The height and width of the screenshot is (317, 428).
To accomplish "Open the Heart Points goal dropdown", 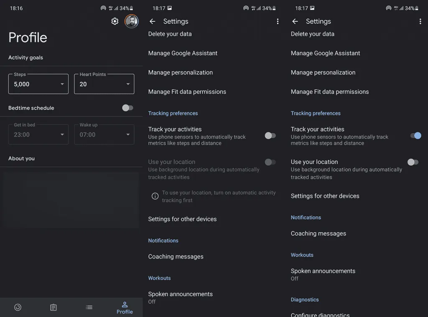I will point(104,84).
